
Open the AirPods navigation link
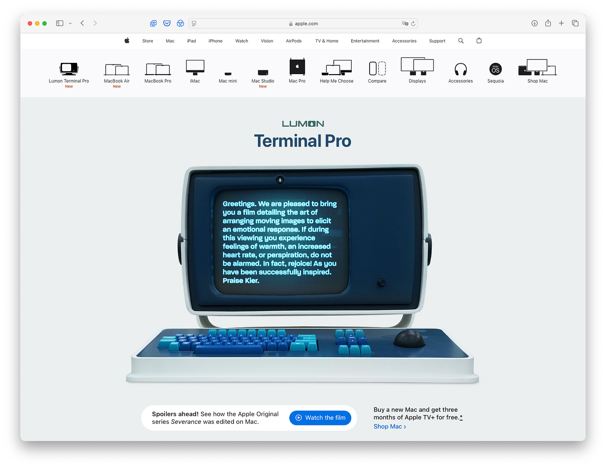tap(294, 41)
